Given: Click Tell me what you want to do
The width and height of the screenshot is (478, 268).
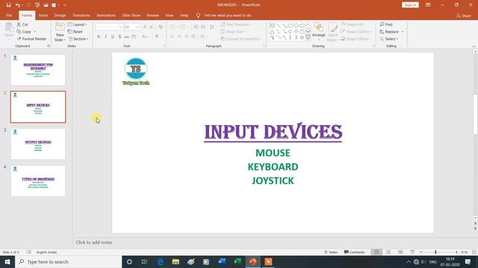Looking at the screenshot, I should point(227,16).
